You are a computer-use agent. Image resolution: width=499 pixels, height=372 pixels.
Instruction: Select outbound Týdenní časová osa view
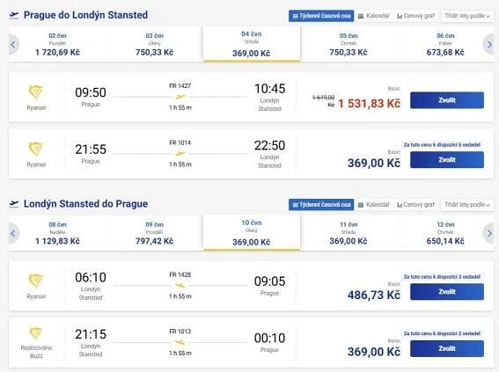pos(321,16)
